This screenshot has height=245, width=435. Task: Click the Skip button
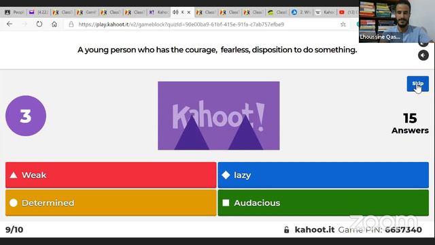click(417, 84)
